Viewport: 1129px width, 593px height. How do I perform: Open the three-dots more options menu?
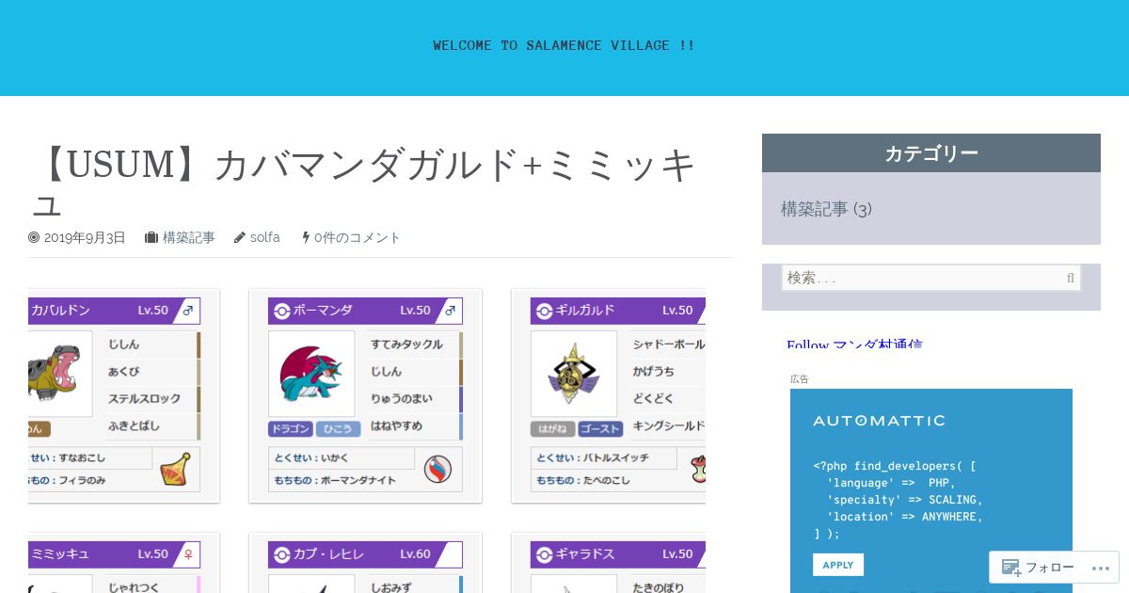click(1100, 569)
